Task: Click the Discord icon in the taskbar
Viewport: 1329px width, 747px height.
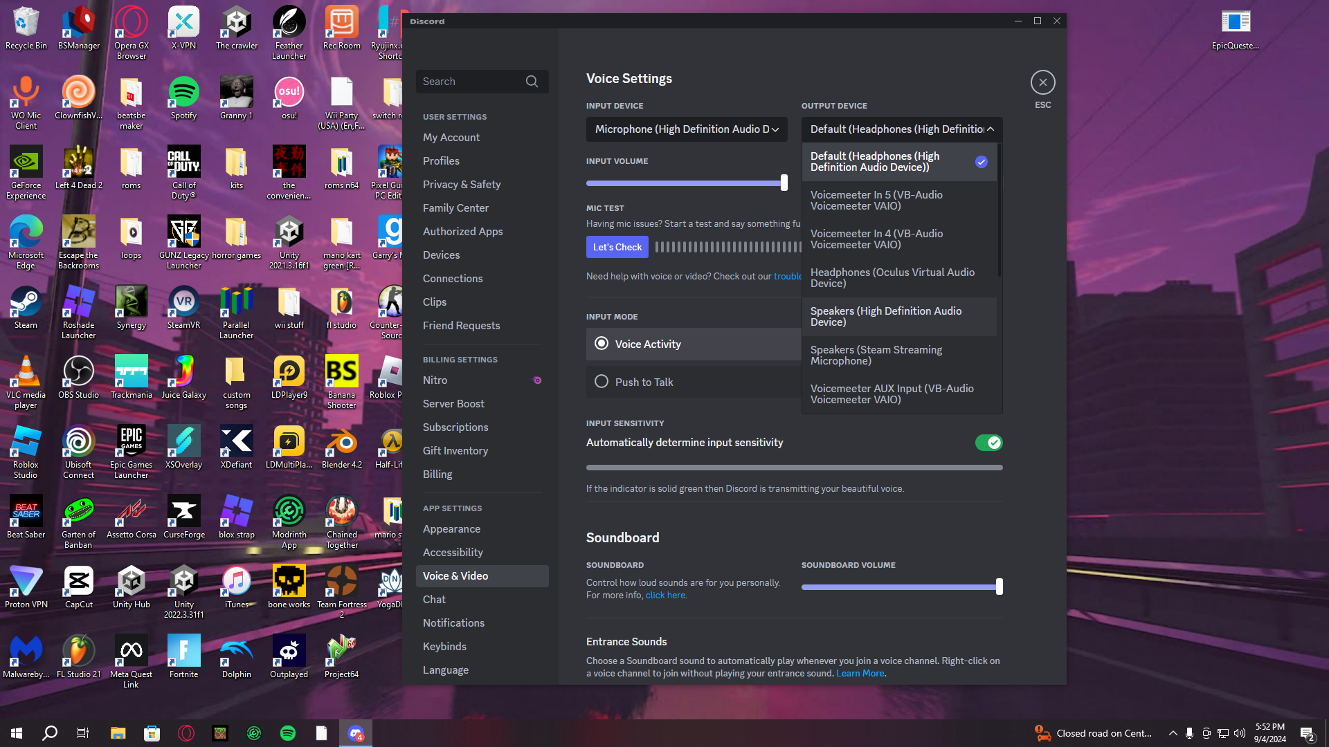Action: [356, 733]
